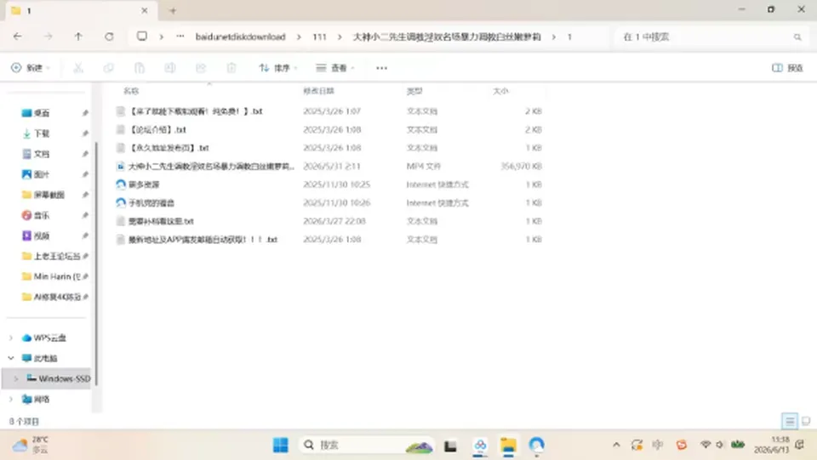Open the Windows Start menu
The image size is (817, 460).
(280, 445)
